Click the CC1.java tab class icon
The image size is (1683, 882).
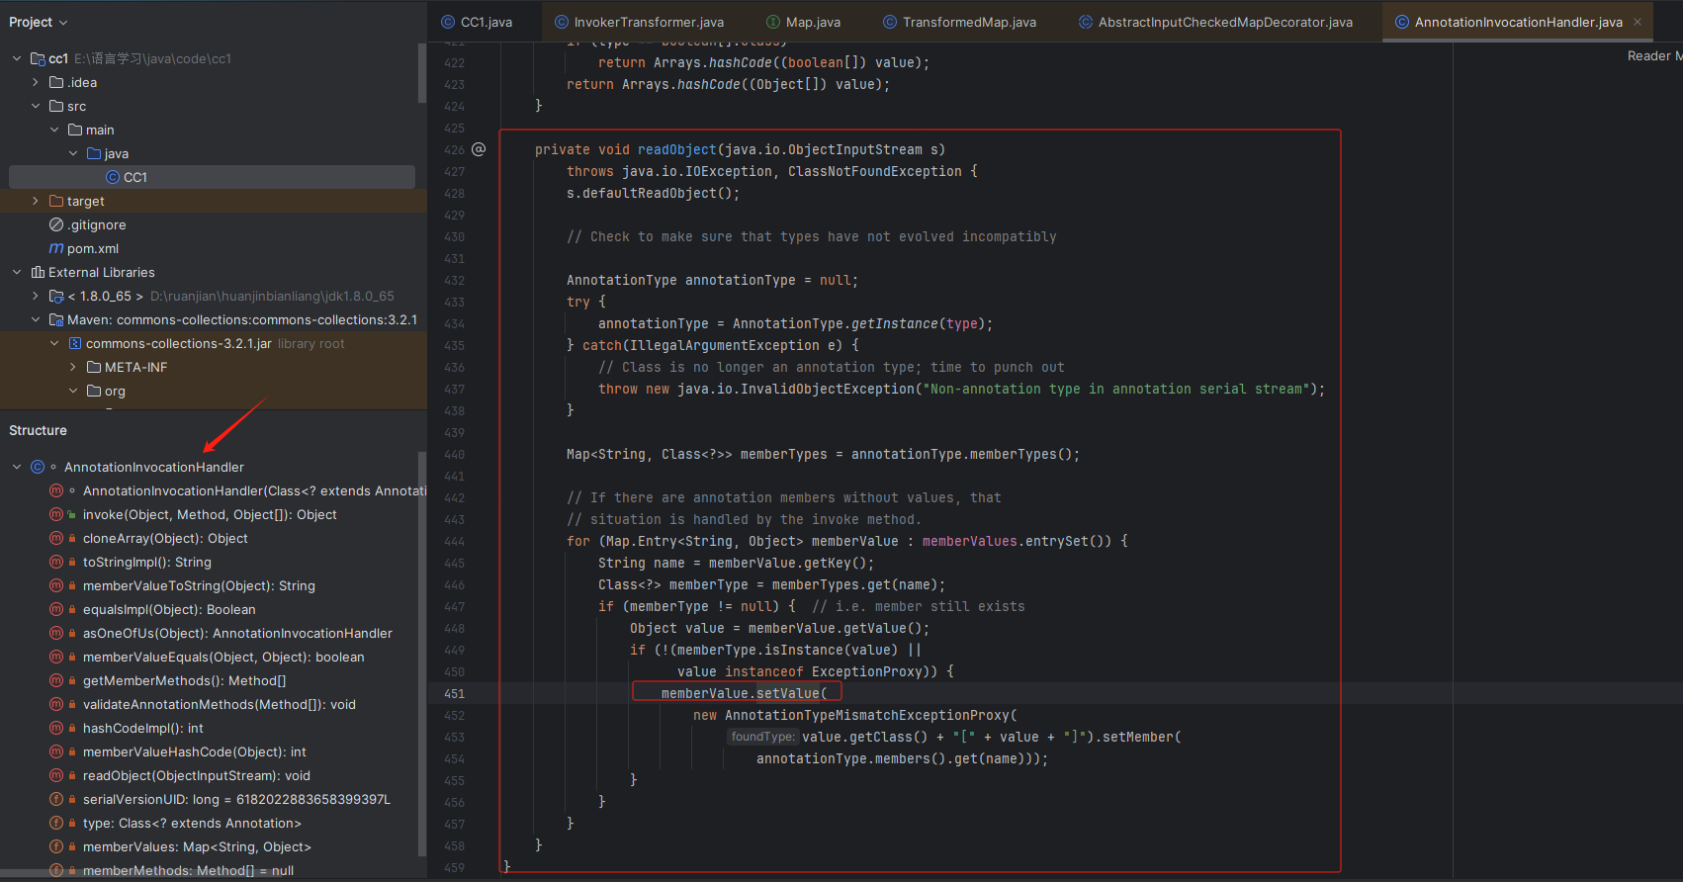(448, 22)
